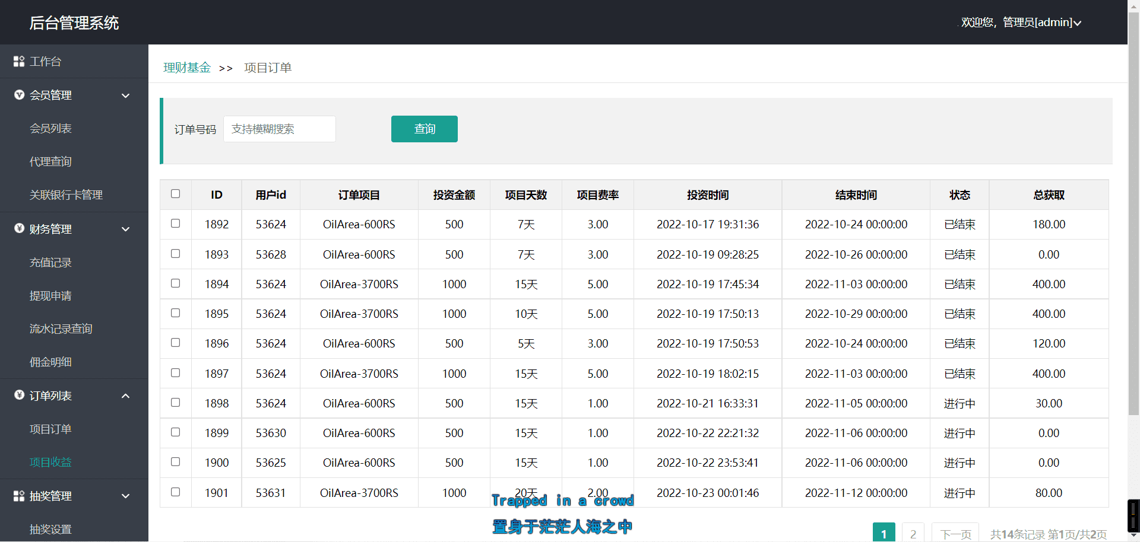1140x542 pixels.
Task: Tick the checkbox for order 1901
Action: coord(175,492)
